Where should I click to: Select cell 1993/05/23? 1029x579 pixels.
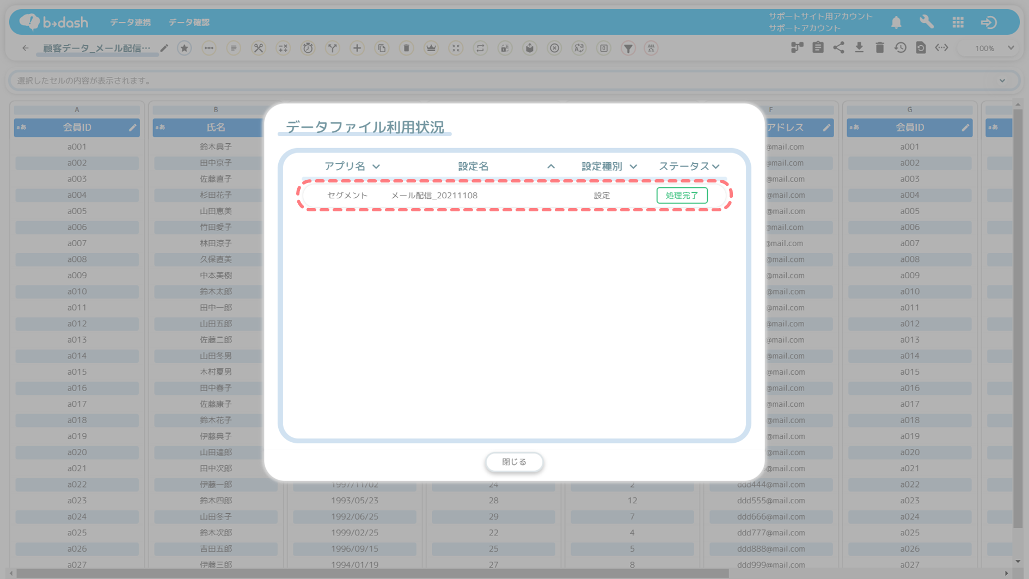click(x=354, y=501)
